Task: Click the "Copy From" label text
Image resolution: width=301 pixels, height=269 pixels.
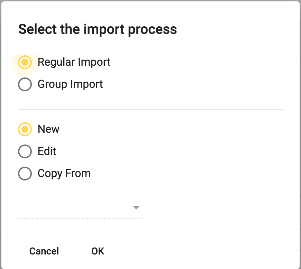Action: point(64,174)
